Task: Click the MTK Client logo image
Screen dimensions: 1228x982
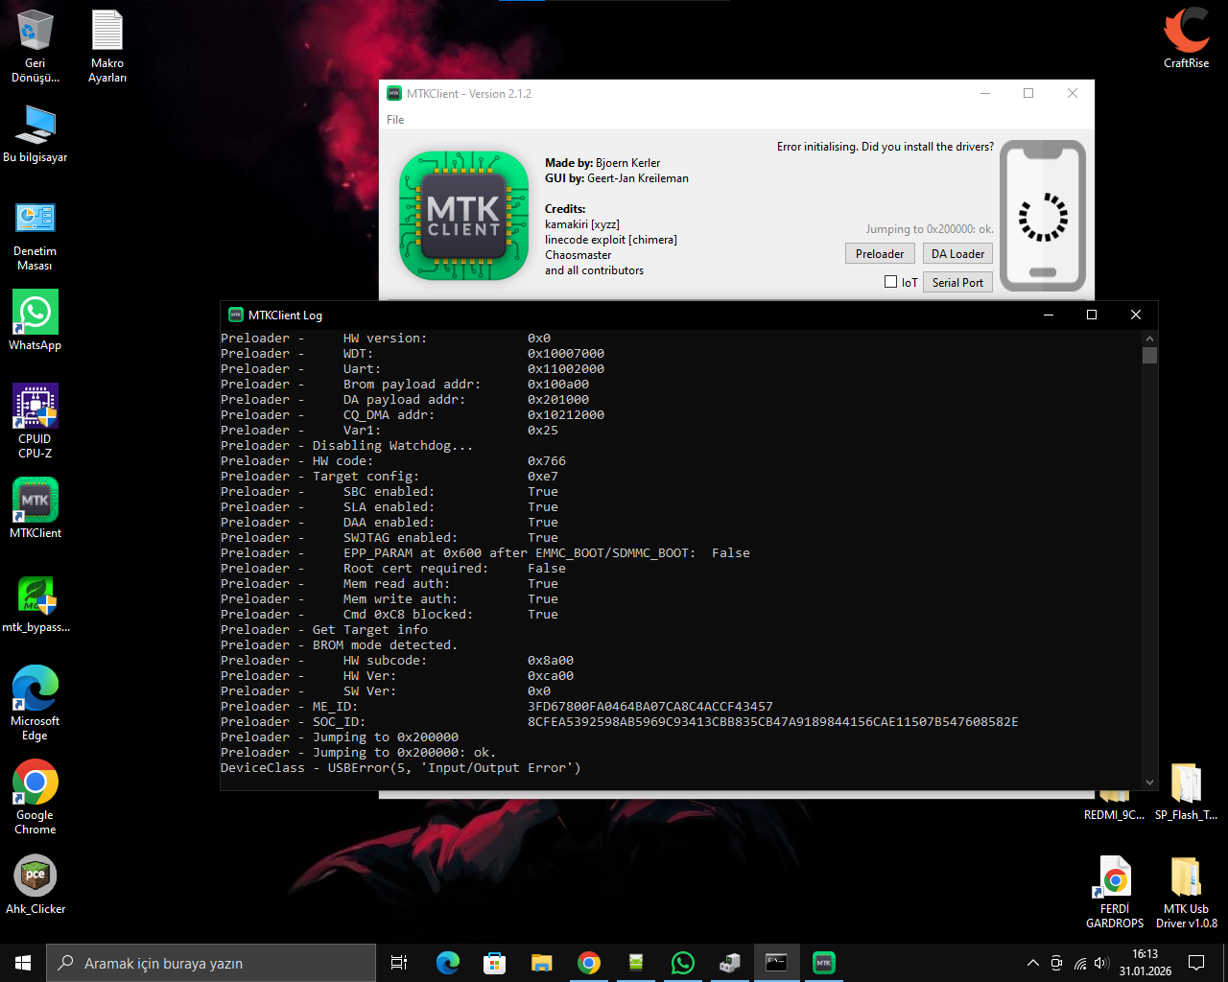Action: point(464,216)
